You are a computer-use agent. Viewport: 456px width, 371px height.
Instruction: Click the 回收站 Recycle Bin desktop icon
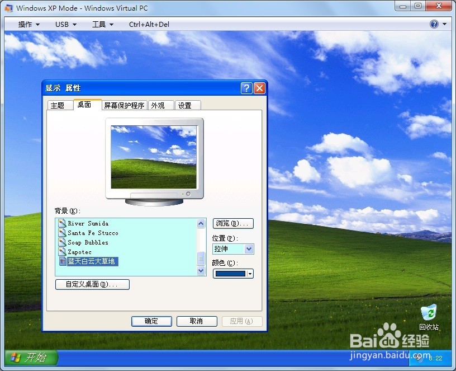pyautogui.click(x=429, y=317)
